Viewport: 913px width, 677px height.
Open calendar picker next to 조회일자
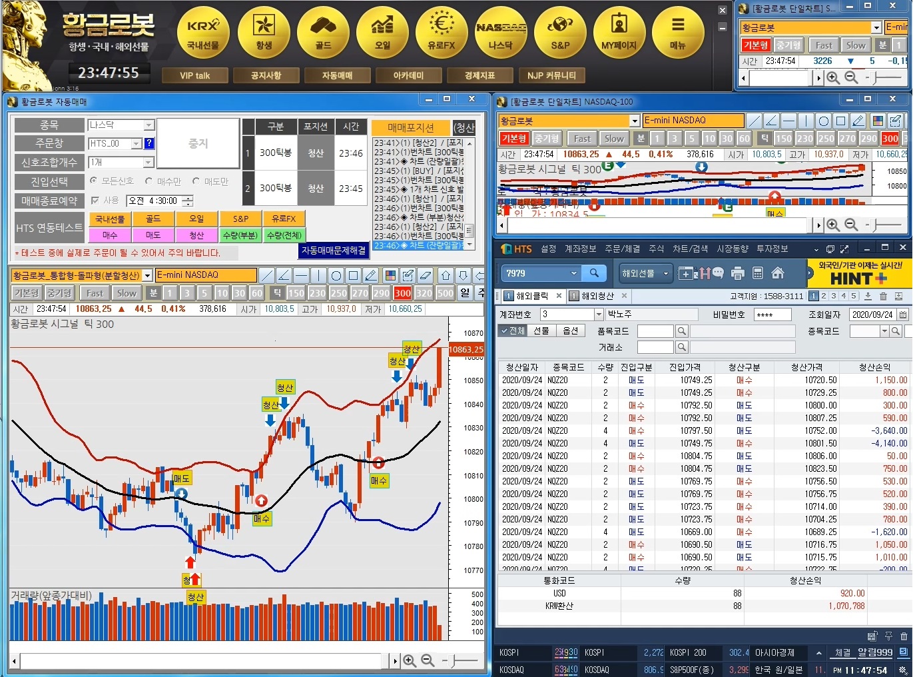[903, 315]
